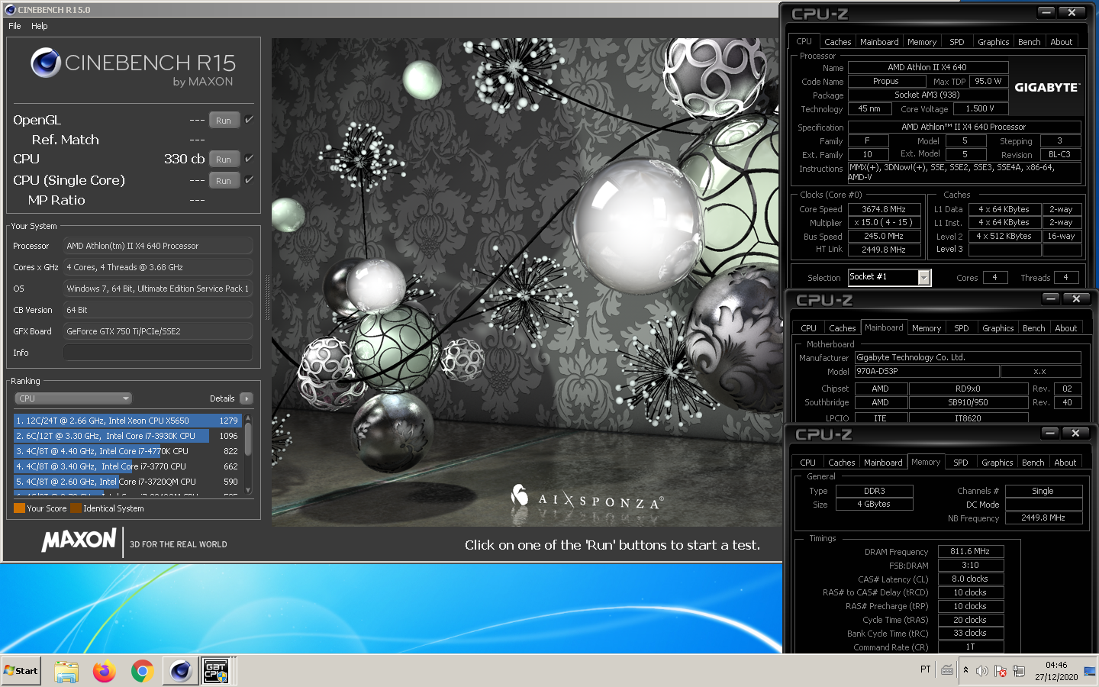
Task: Select the Xeon X5650 ranking row
Action: click(127, 421)
